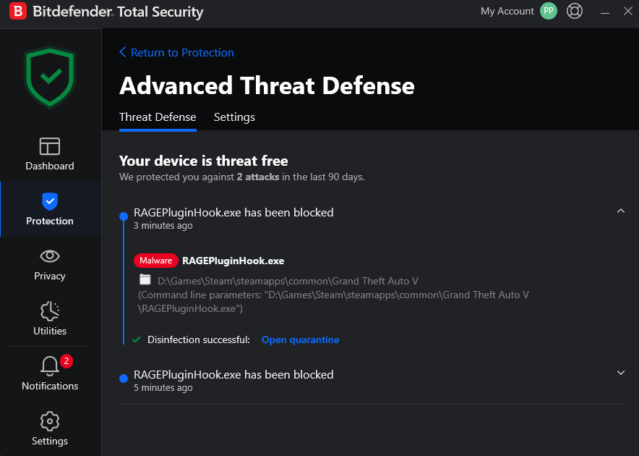Viewport: 639px width, 456px height.
Task: Click the red Malware tag
Action: click(155, 261)
